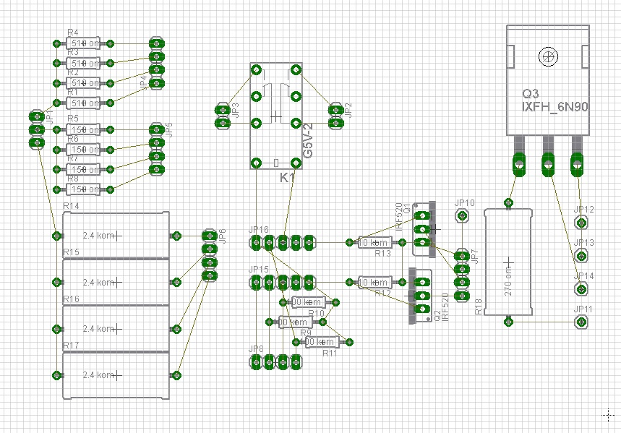Click the JP15 reference label

[257, 267]
